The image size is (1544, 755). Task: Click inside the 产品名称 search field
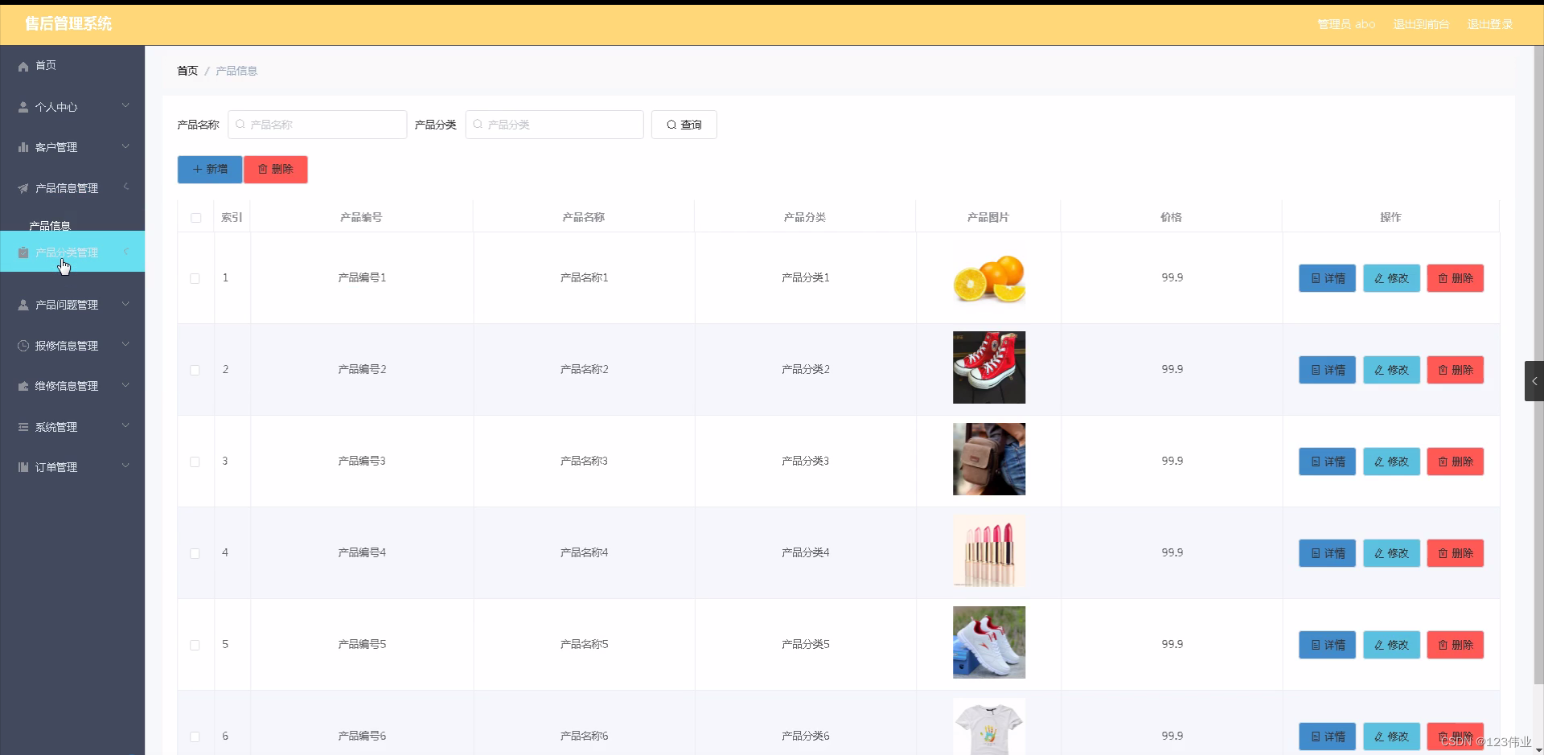tap(317, 125)
